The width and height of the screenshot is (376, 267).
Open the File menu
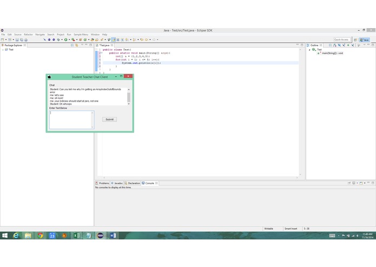tap(3, 35)
